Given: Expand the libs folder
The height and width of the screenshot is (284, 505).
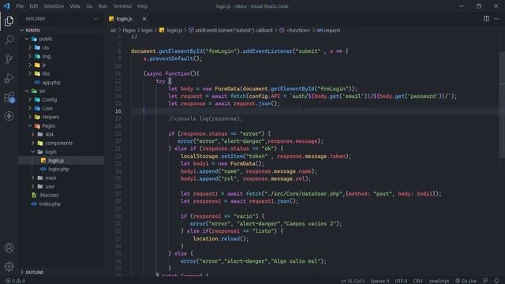Looking at the screenshot, I should pos(62,73).
